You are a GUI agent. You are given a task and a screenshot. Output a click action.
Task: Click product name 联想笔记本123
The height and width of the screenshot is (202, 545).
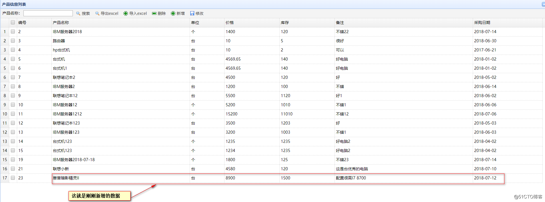pos(66,123)
